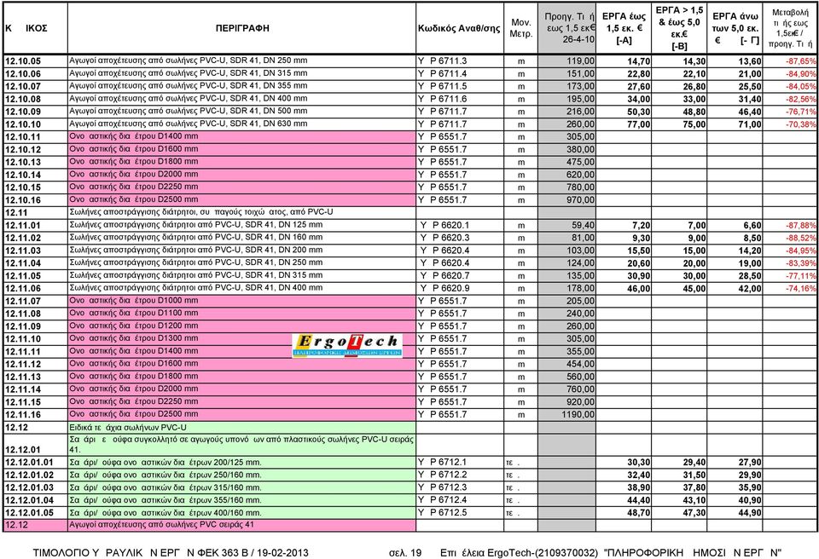Click value 620,00 in row 12.10.14

(580, 175)
